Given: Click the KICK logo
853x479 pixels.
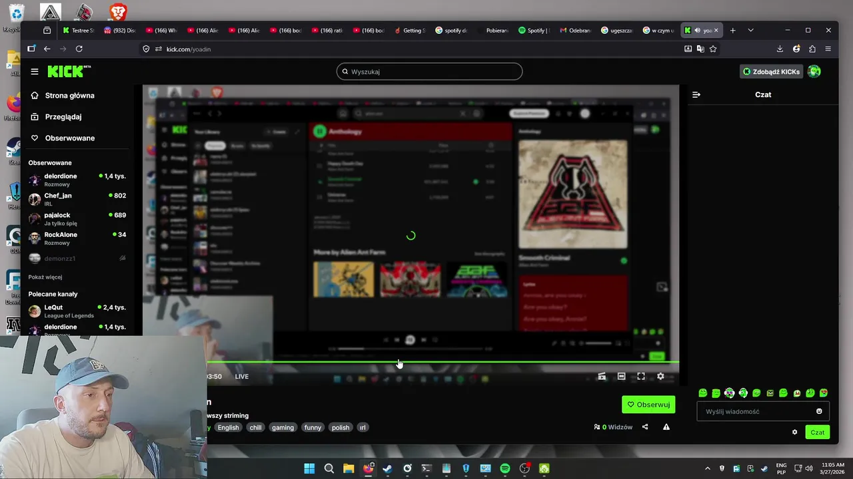Looking at the screenshot, I should [69, 71].
